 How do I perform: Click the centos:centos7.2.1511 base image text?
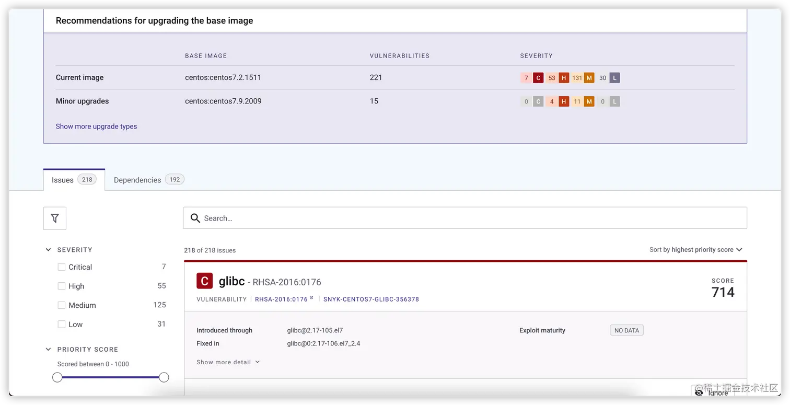click(x=223, y=77)
